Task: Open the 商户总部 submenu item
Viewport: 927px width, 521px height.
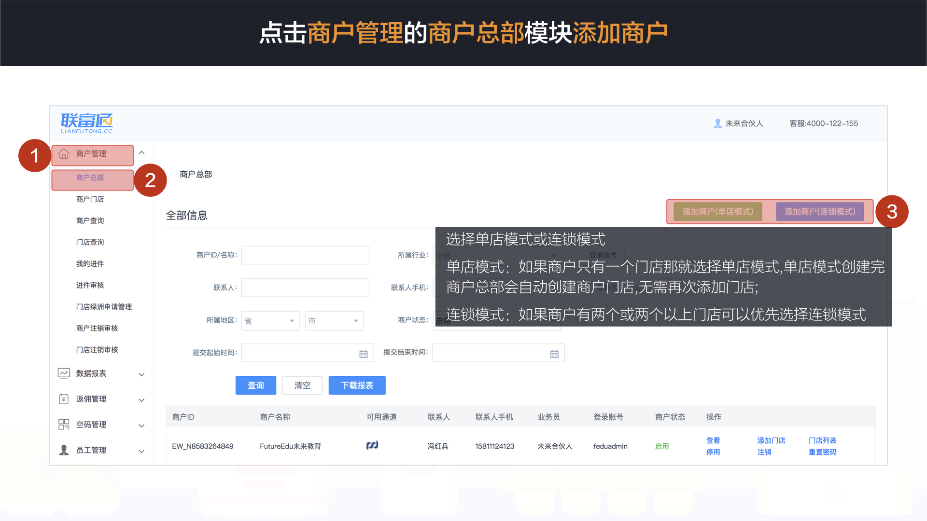Action: (x=90, y=178)
